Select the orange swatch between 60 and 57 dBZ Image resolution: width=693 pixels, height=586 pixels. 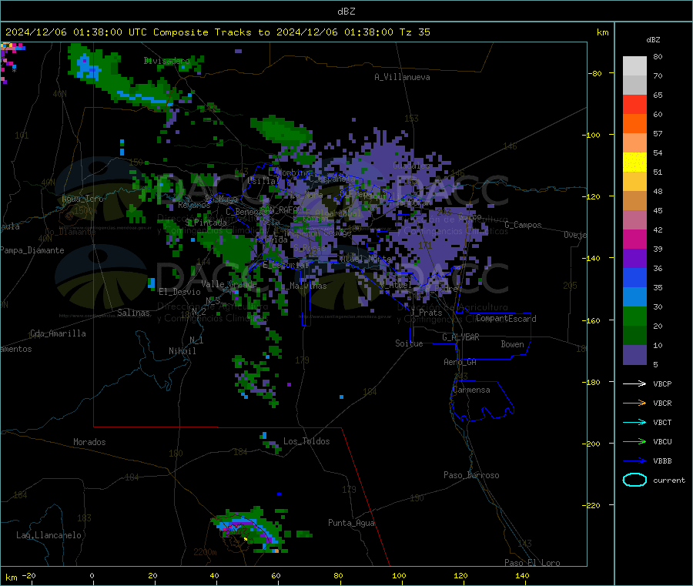point(634,124)
